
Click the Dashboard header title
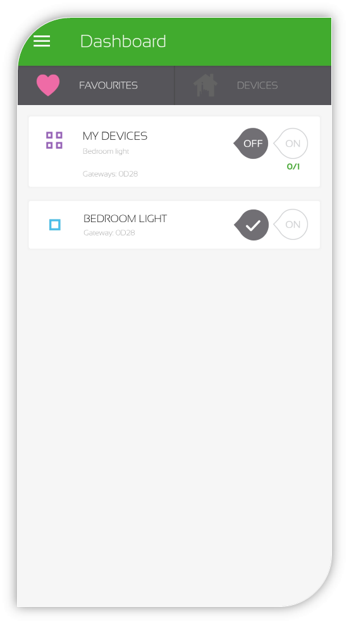point(123,41)
